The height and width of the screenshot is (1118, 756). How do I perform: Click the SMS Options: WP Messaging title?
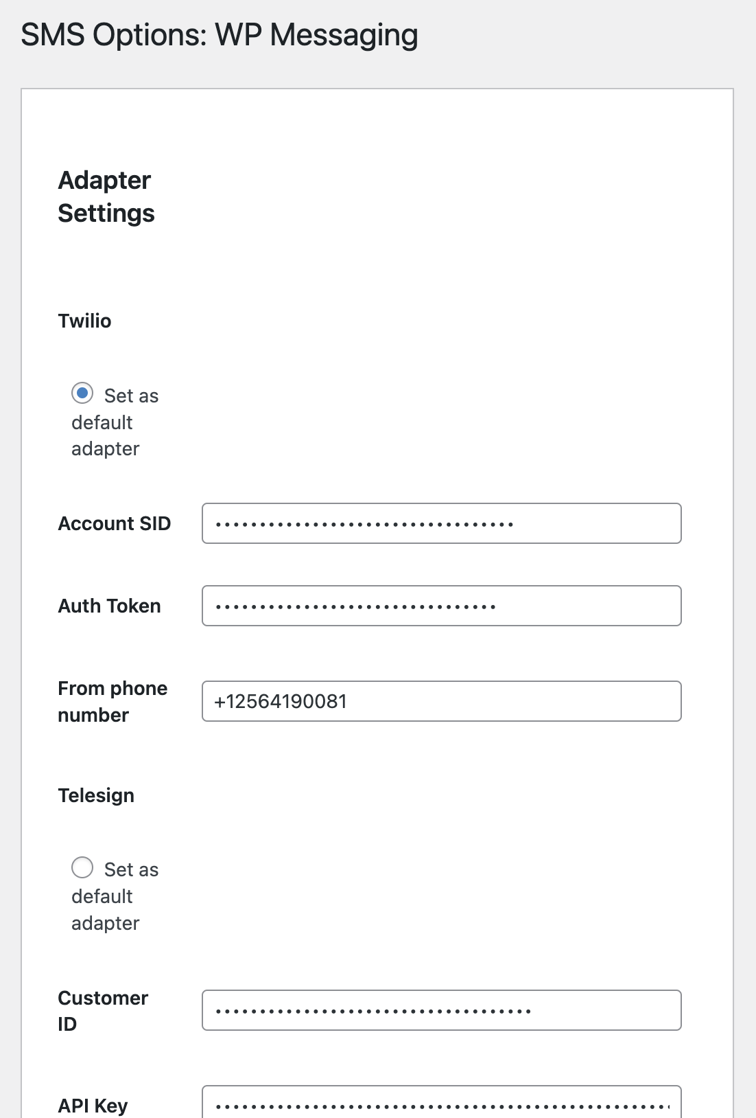click(x=220, y=35)
